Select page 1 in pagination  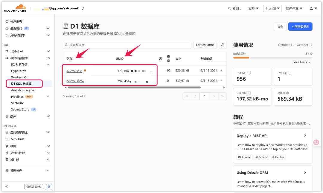(x=205, y=96)
